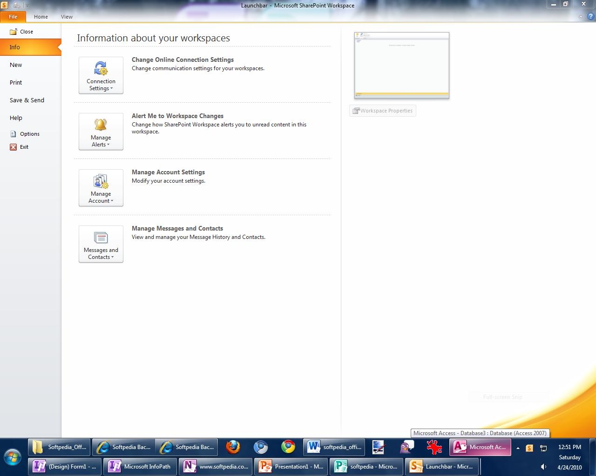Image resolution: width=596 pixels, height=476 pixels.
Task: Click Options in the backstage sidebar
Action: pos(29,134)
